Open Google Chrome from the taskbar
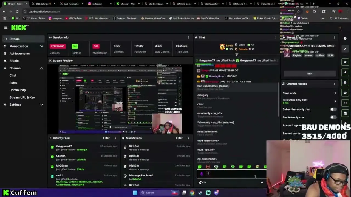 tap(192, 193)
